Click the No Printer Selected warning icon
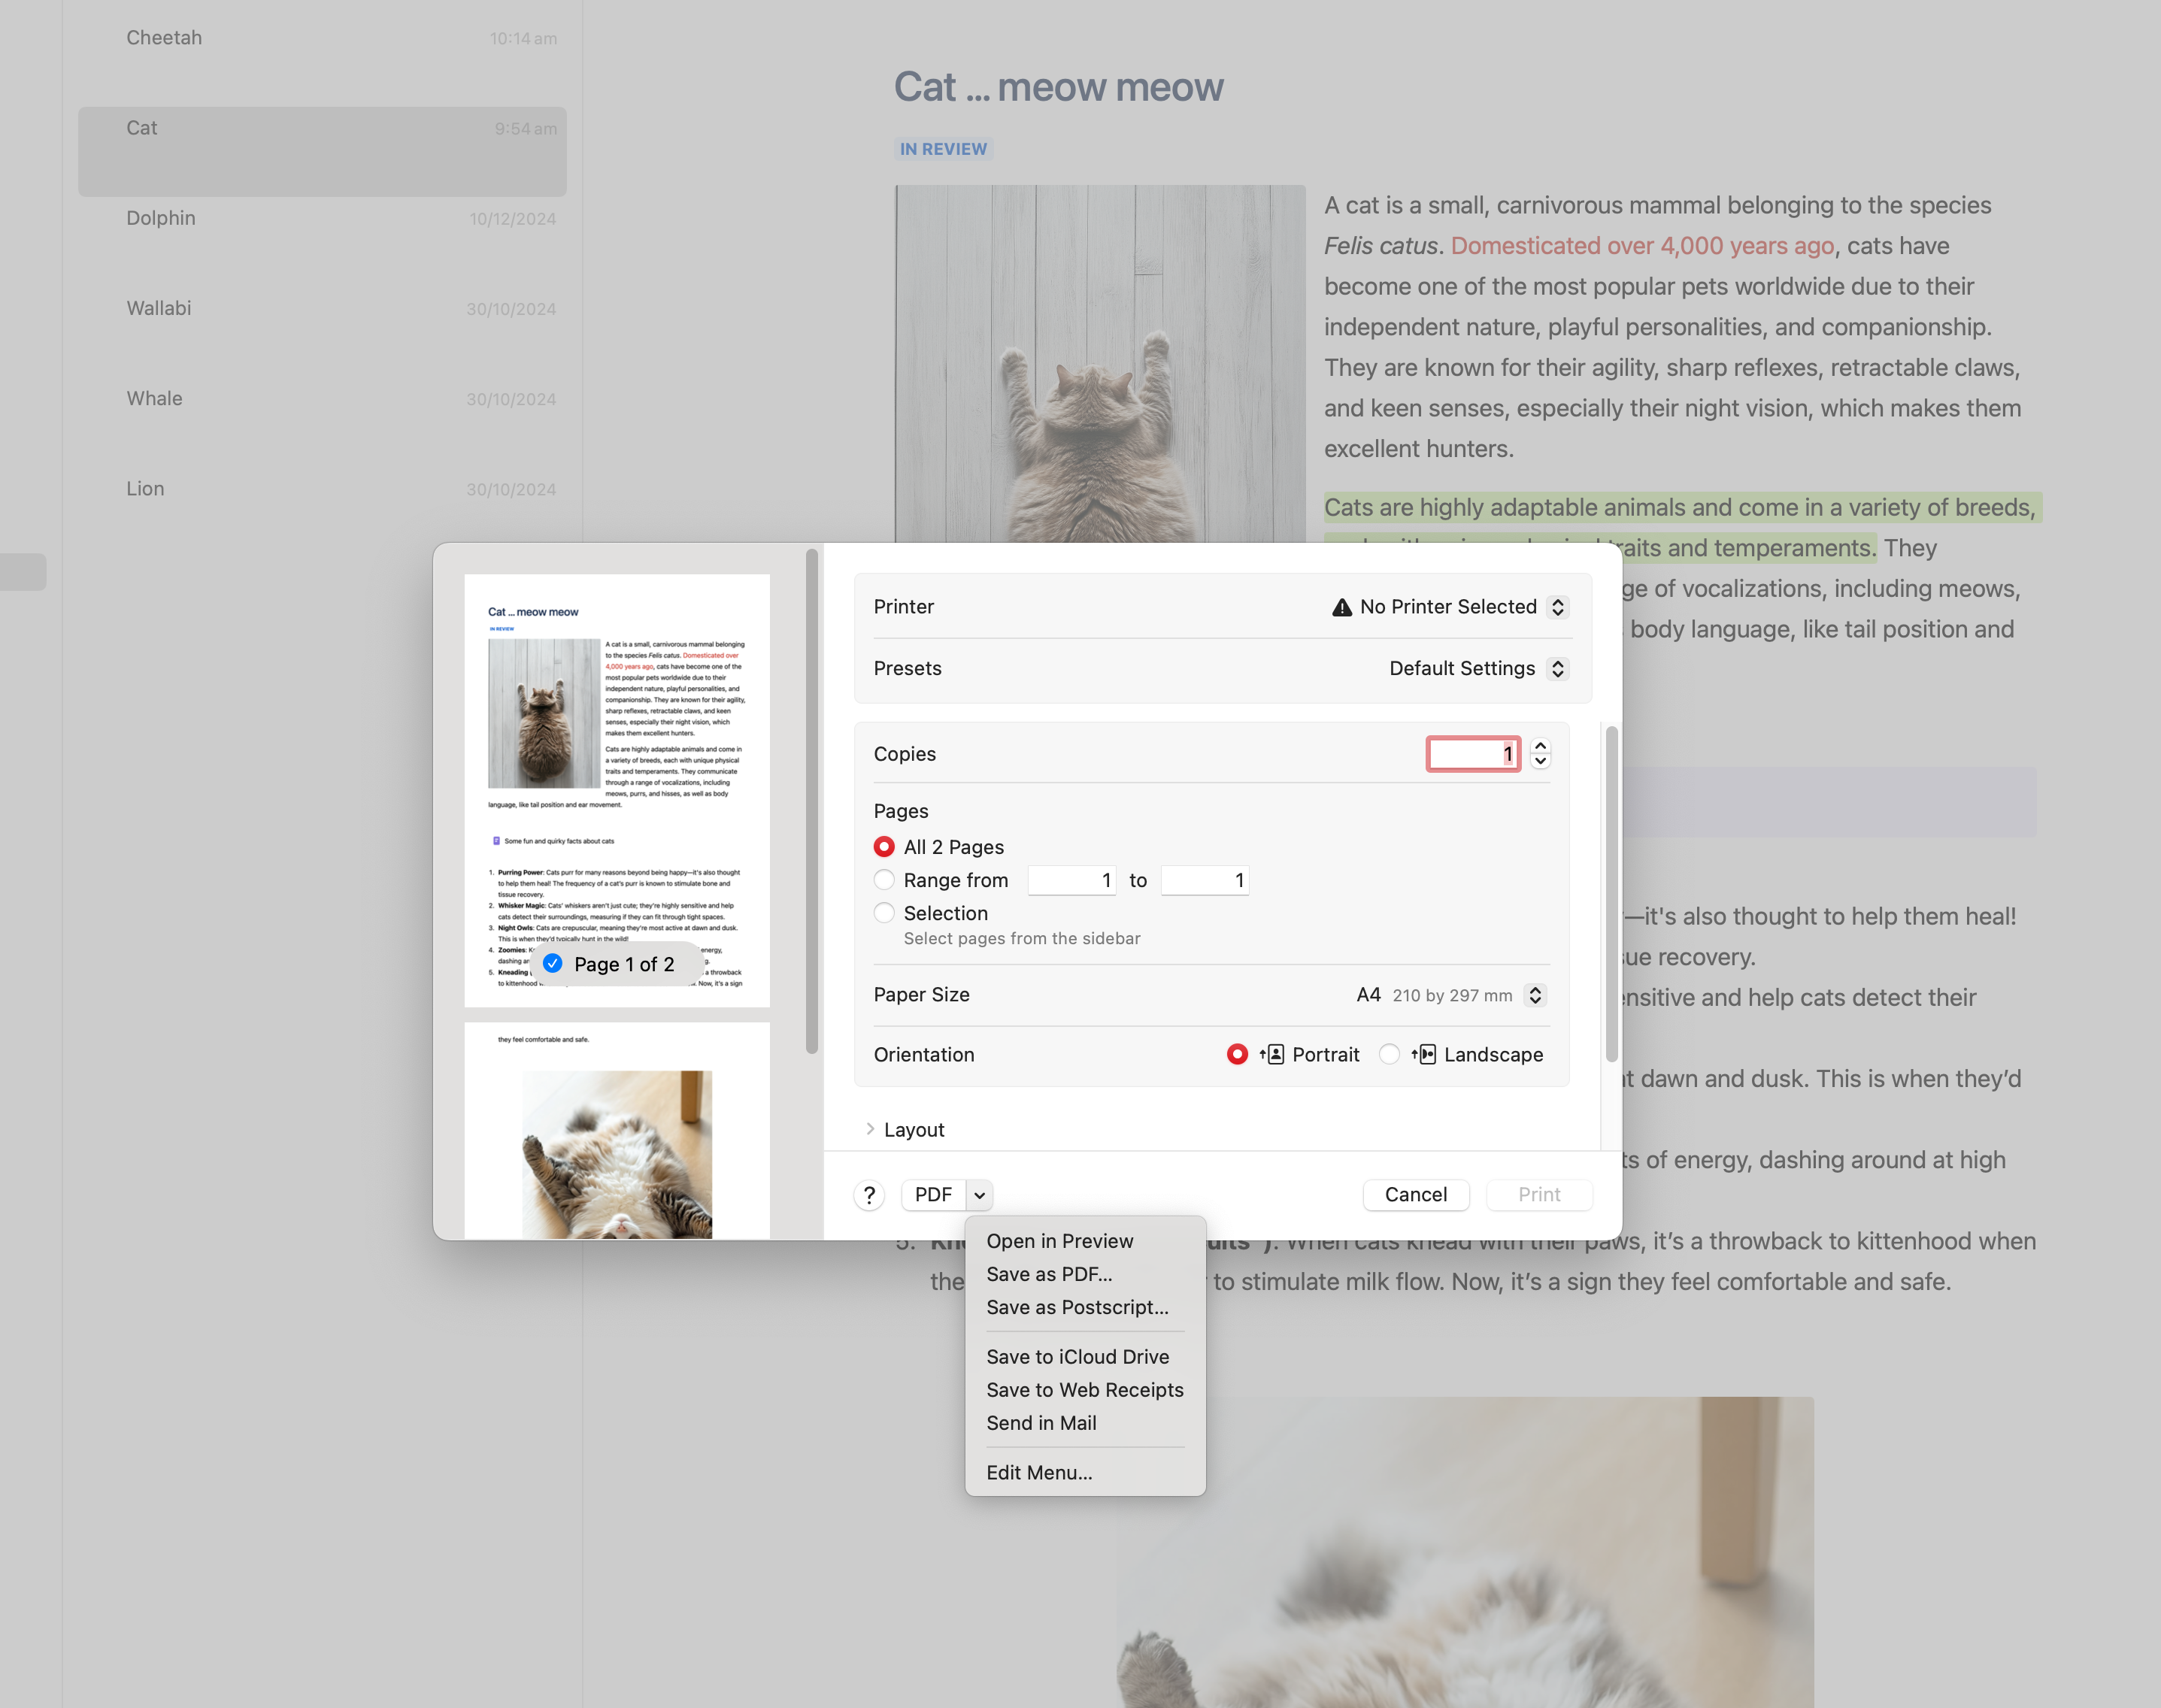The height and width of the screenshot is (1708, 2161). click(1341, 607)
